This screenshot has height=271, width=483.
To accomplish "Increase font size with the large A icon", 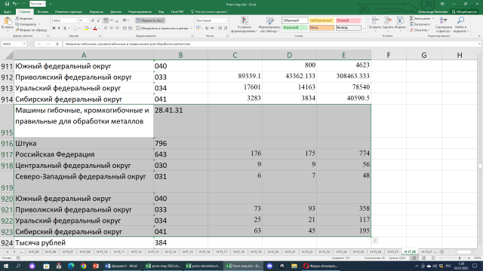I will (x=93, y=20).
